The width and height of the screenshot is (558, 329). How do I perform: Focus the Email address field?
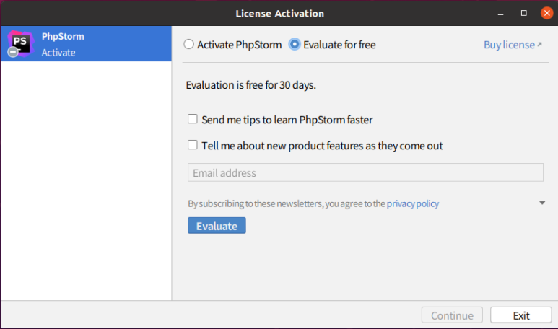365,172
